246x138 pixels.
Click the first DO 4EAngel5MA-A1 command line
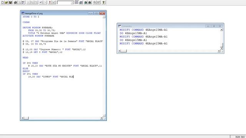tap(133, 33)
